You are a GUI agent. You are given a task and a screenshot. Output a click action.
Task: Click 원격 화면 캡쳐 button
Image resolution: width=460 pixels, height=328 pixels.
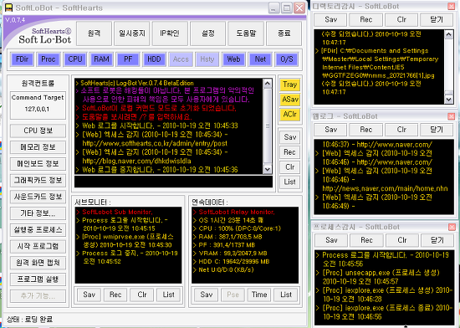click(38, 263)
